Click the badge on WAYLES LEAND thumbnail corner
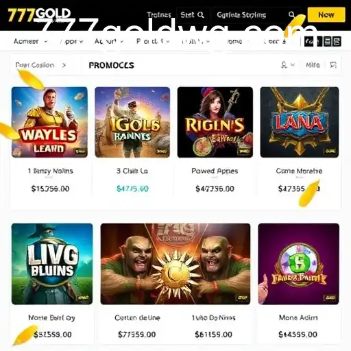 (x=80, y=151)
